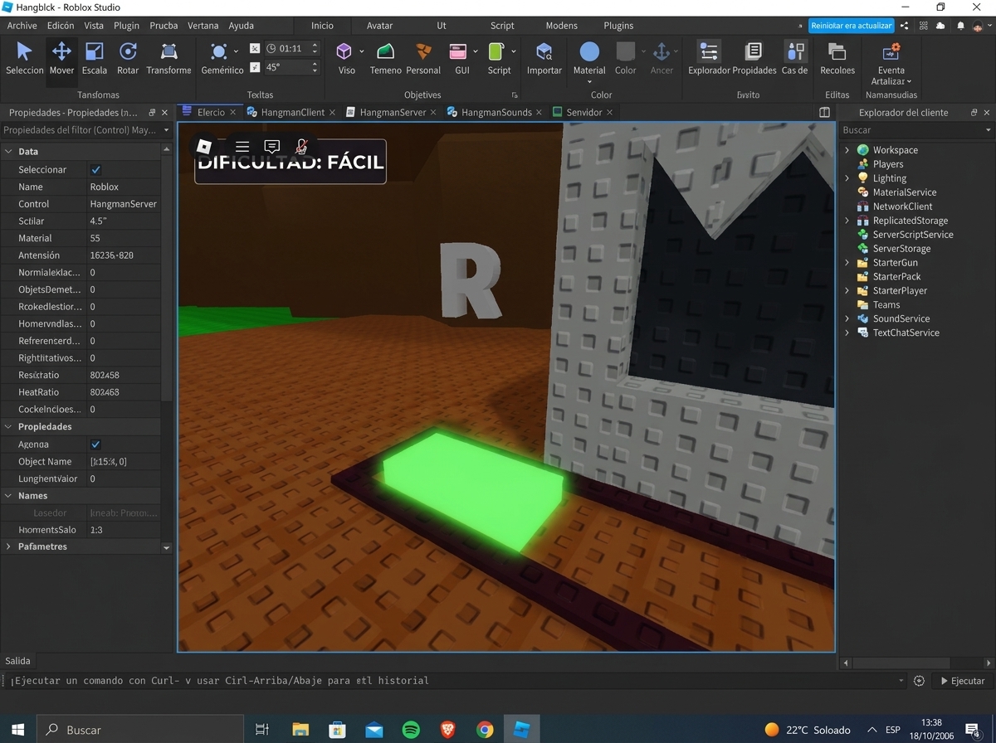
Task: Select the Seleccion arrow tool
Action: pyautogui.click(x=24, y=58)
